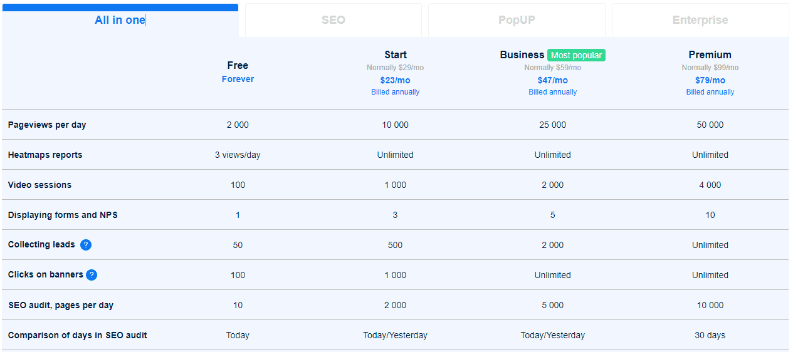
Task: Click the question mark next to Clicks on banners
Action: [x=92, y=275]
